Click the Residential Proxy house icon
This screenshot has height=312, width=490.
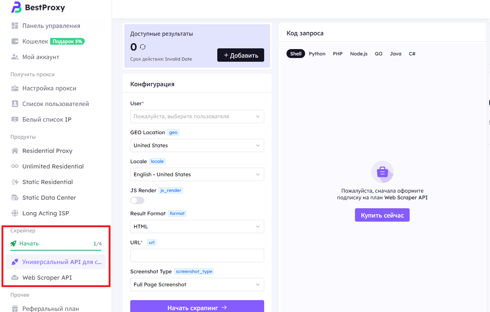tap(15, 151)
